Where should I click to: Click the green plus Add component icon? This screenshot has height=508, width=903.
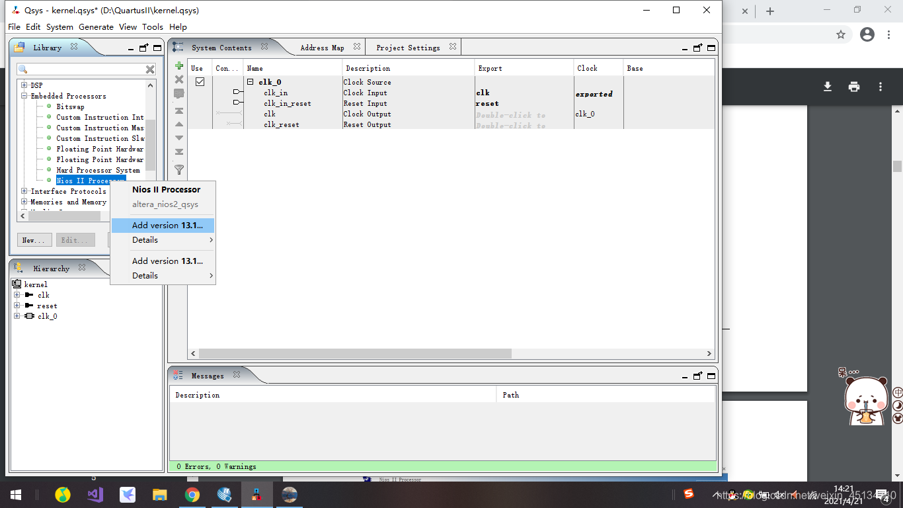tap(178, 65)
